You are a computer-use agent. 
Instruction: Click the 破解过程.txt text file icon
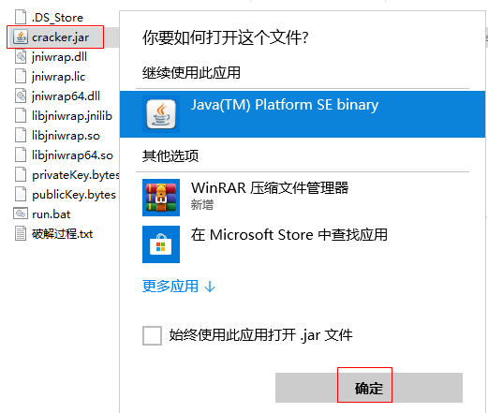click(21, 234)
